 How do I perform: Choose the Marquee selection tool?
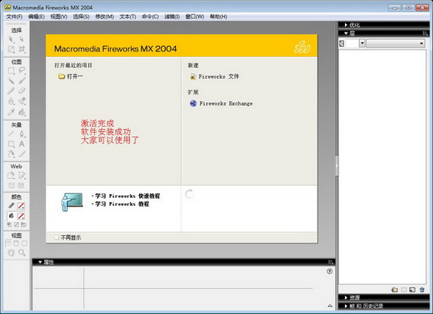pyautogui.click(x=12, y=71)
